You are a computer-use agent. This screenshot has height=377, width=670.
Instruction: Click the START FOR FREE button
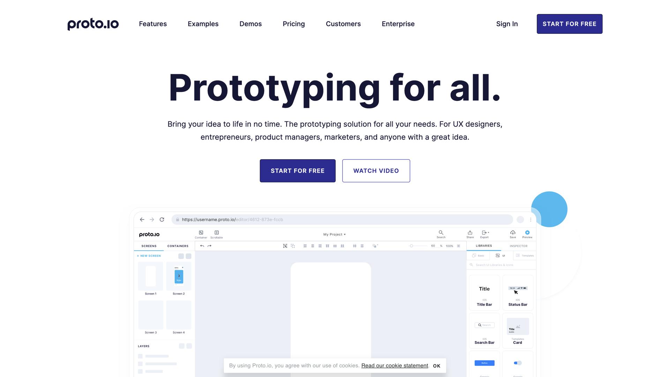pyautogui.click(x=569, y=24)
